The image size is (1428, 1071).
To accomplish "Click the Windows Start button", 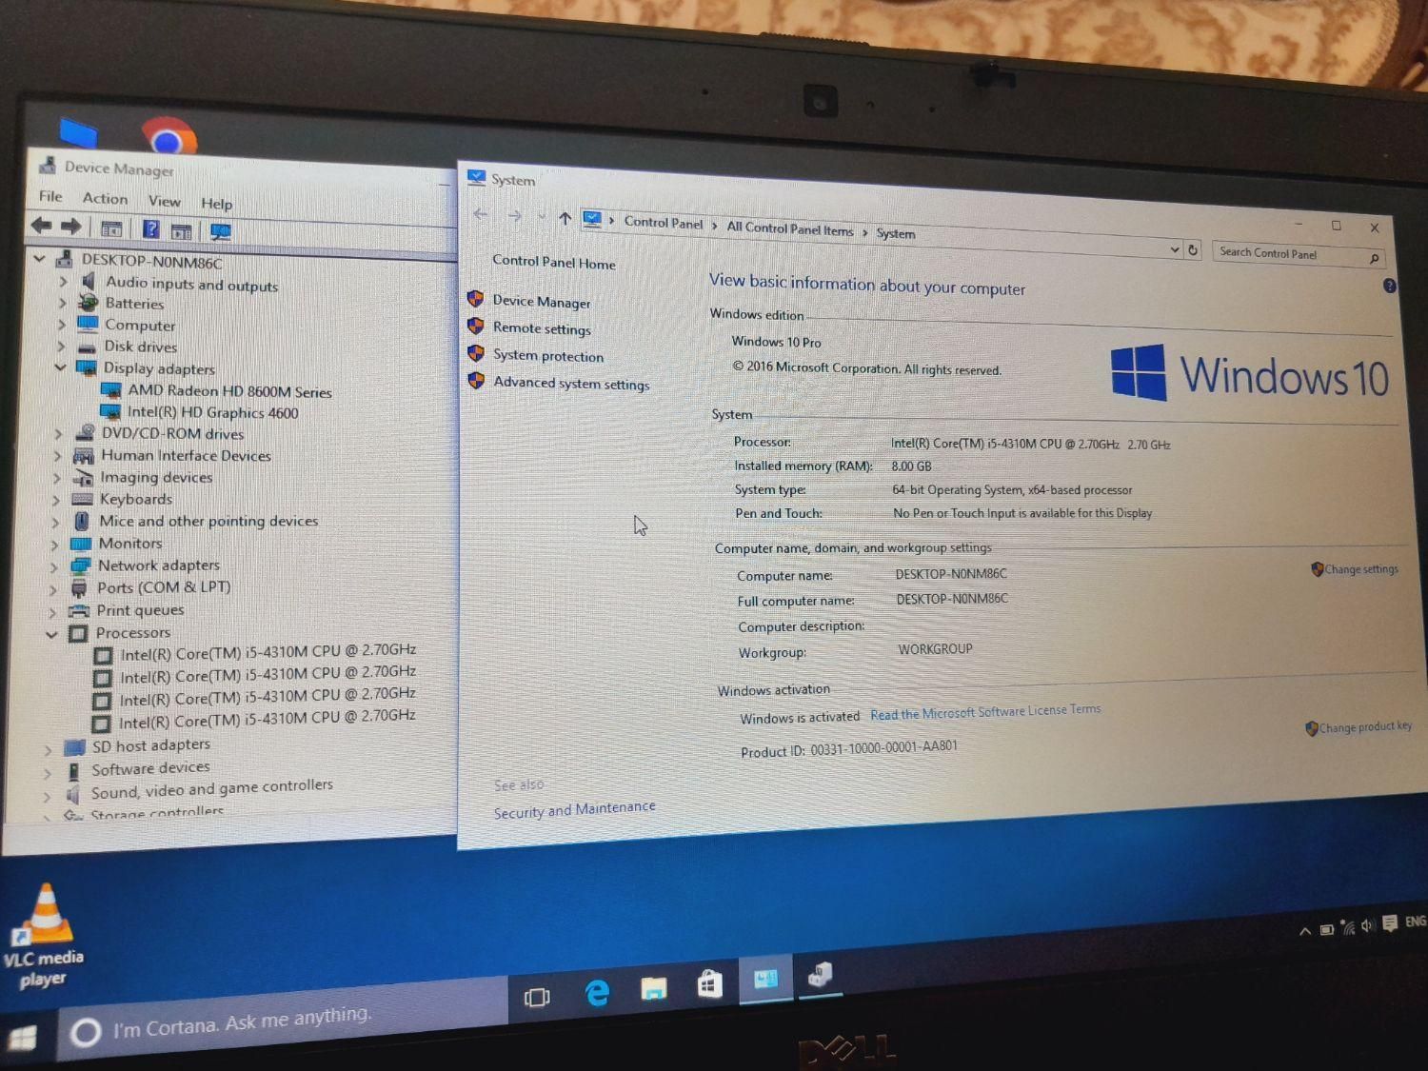I will click(x=23, y=1038).
